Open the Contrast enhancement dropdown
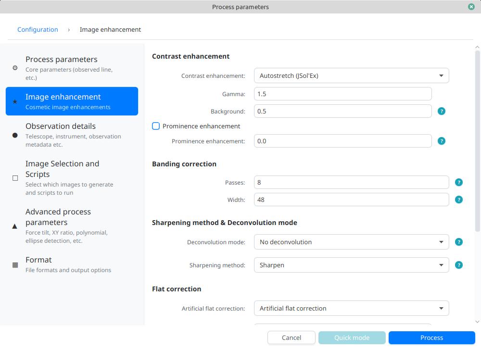The width and height of the screenshot is (481, 350). pyautogui.click(x=351, y=75)
